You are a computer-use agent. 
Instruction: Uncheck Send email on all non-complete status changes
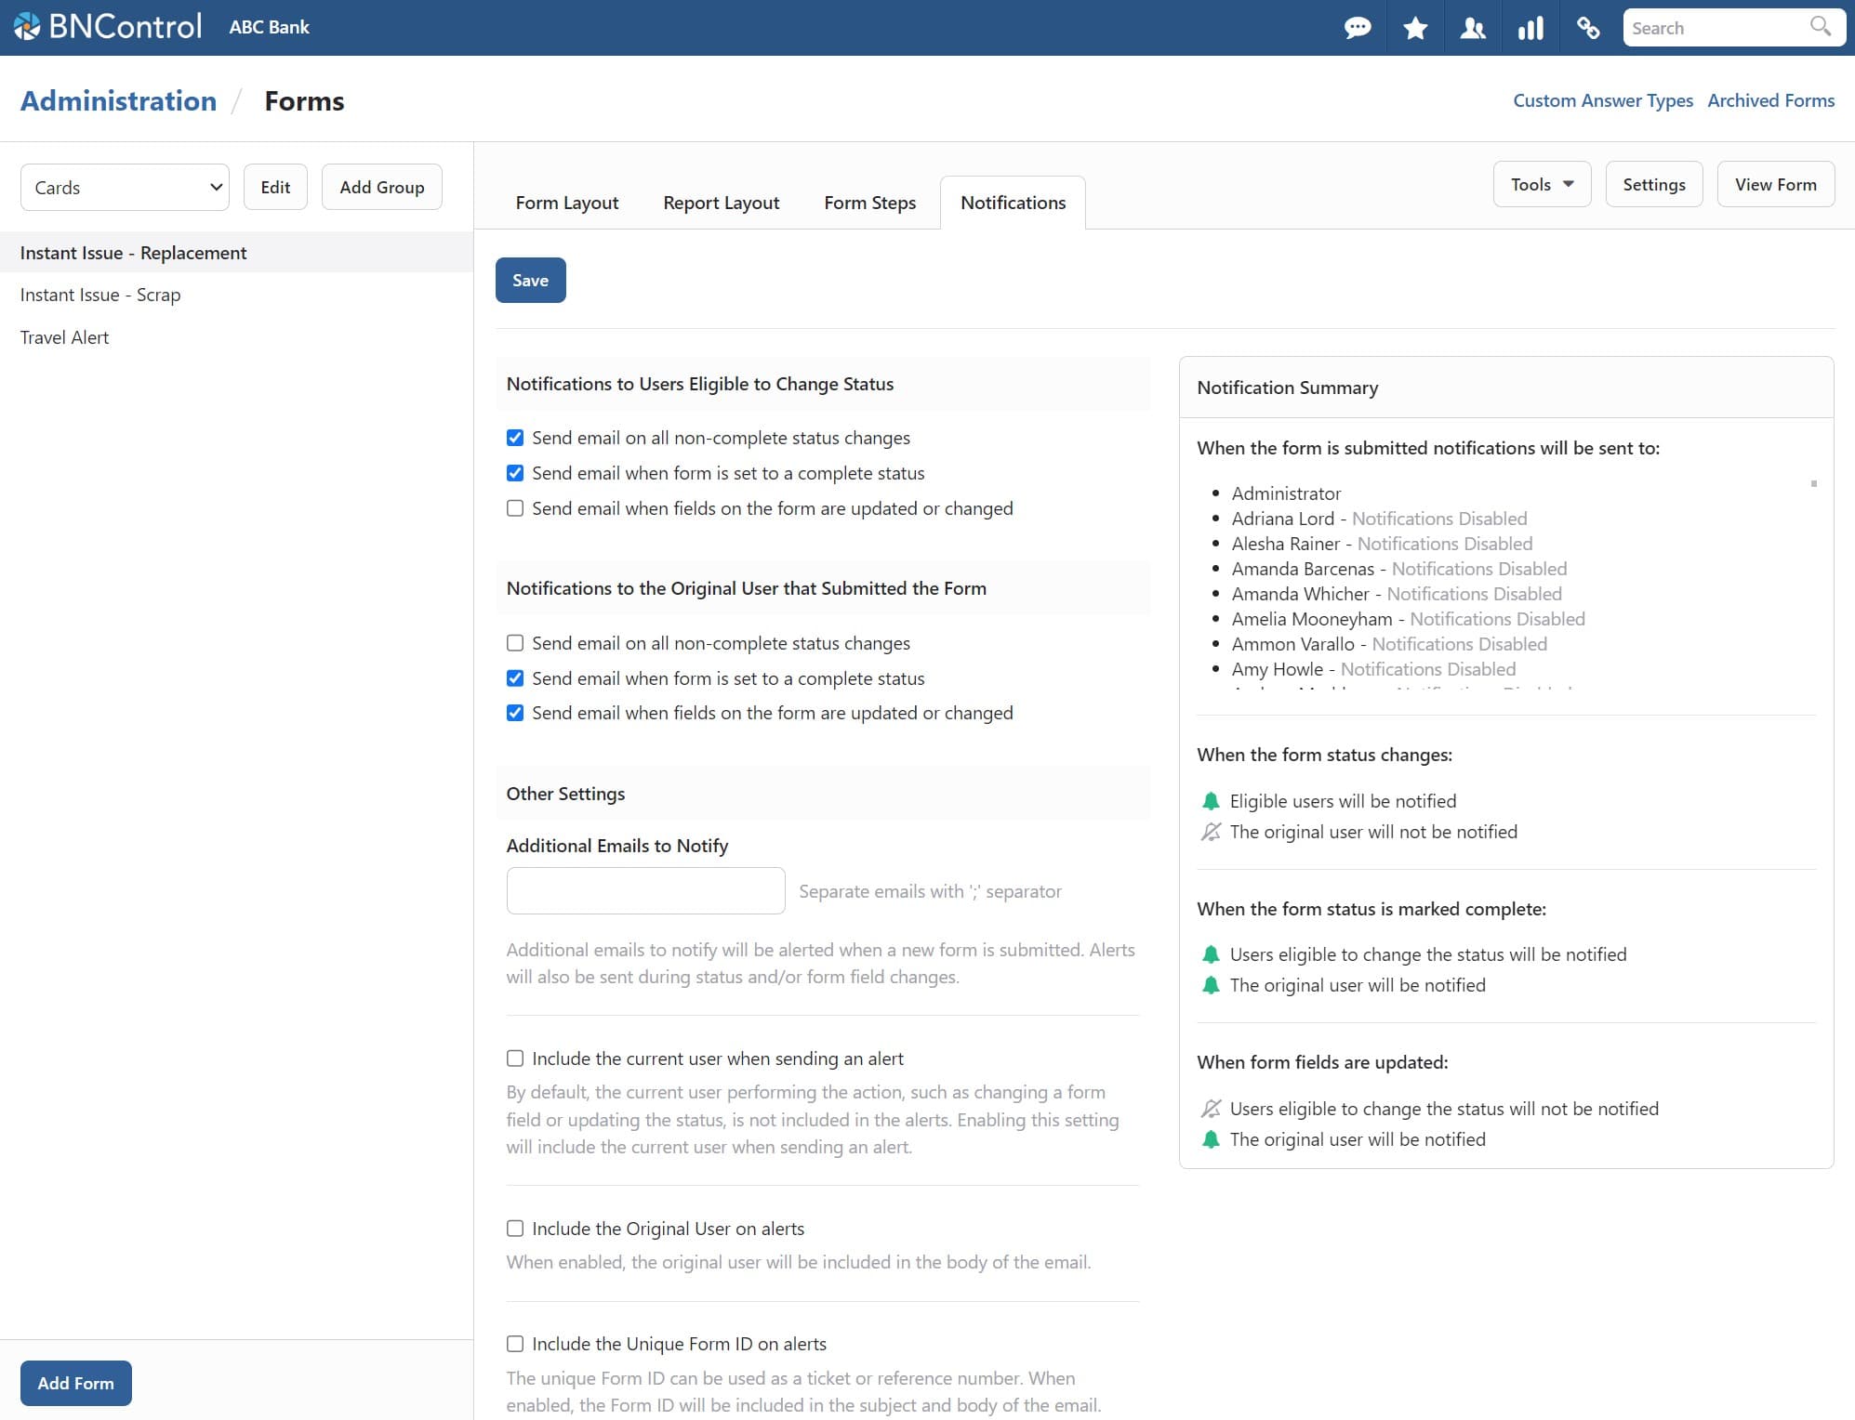pos(515,438)
